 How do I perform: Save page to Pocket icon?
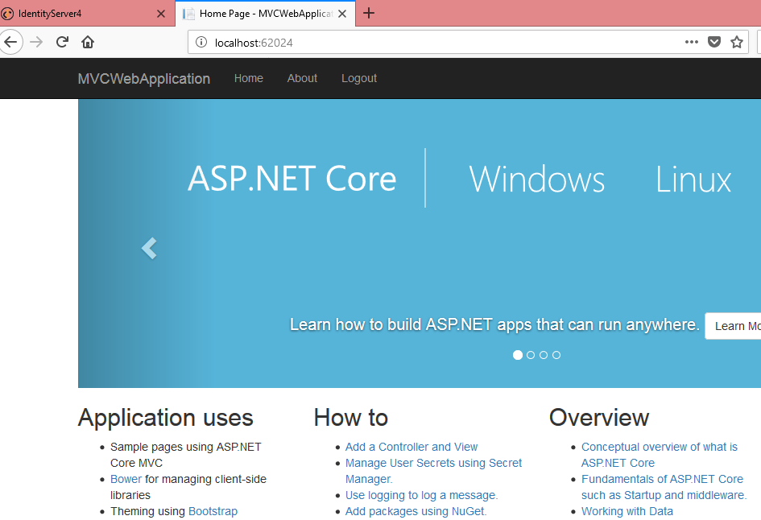pos(714,42)
